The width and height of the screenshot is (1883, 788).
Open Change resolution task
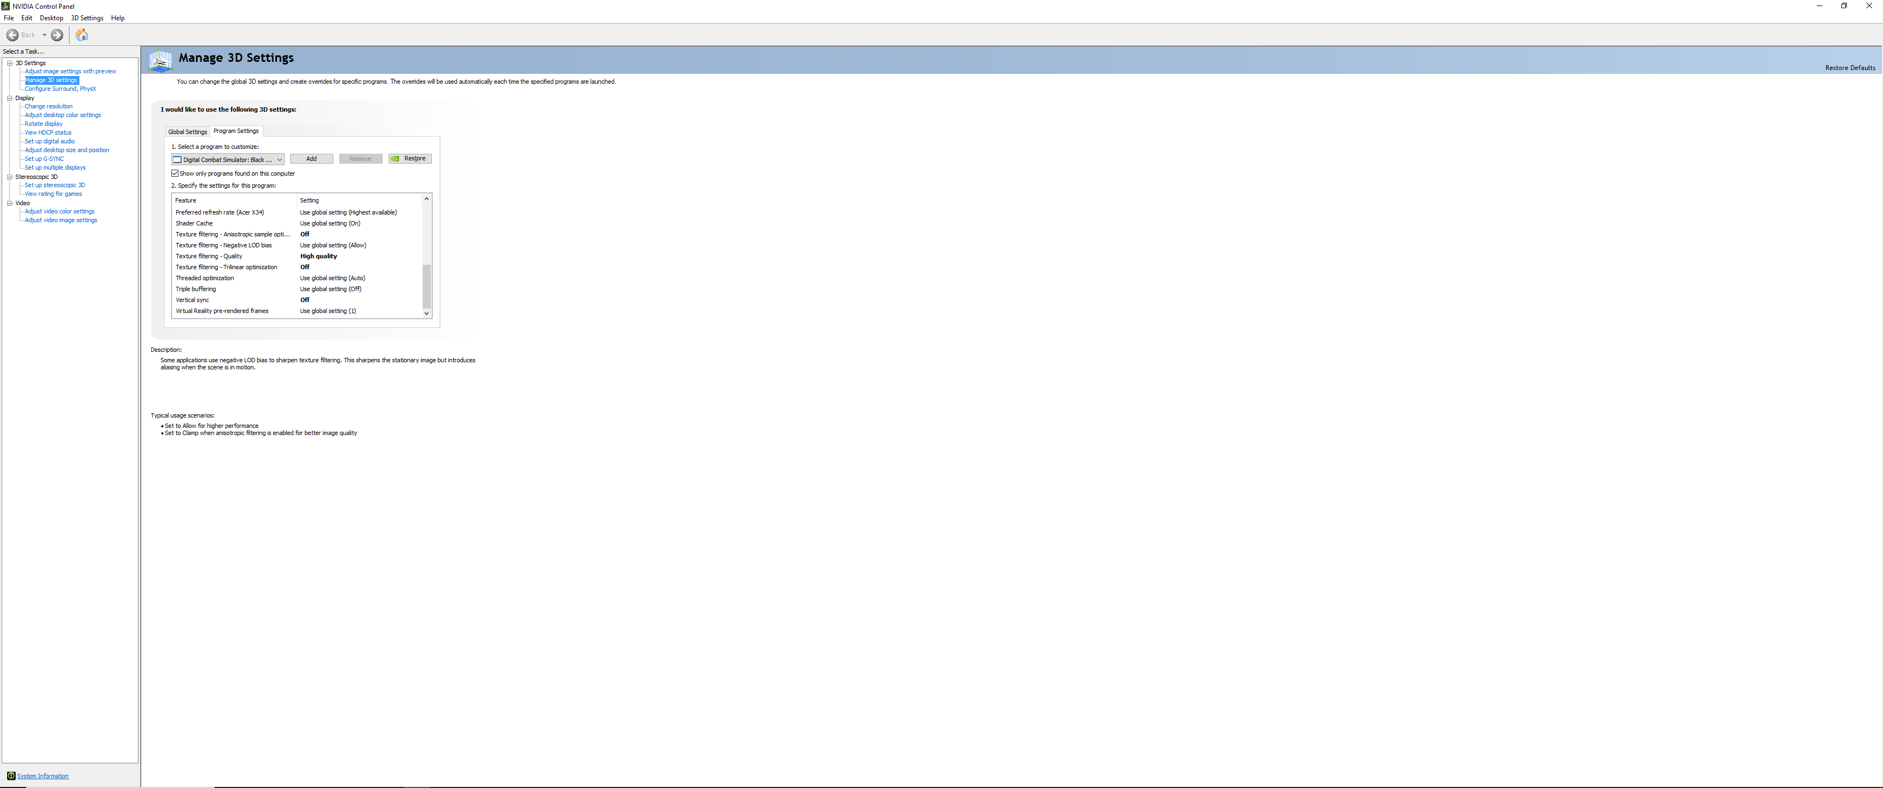(48, 107)
